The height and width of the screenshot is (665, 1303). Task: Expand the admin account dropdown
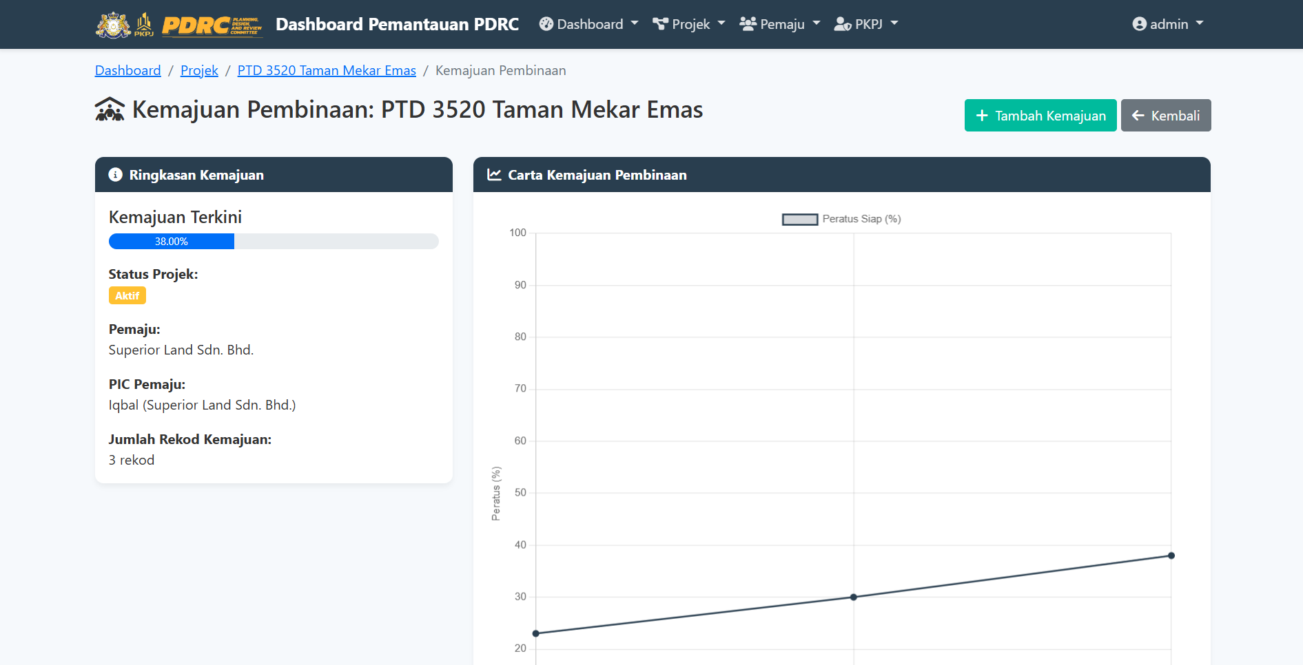click(1169, 24)
